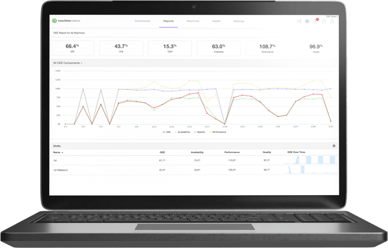Click the 66.4% OEE summary card
The image size is (388, 248).
pyautogui.click(x=72, y=48)
